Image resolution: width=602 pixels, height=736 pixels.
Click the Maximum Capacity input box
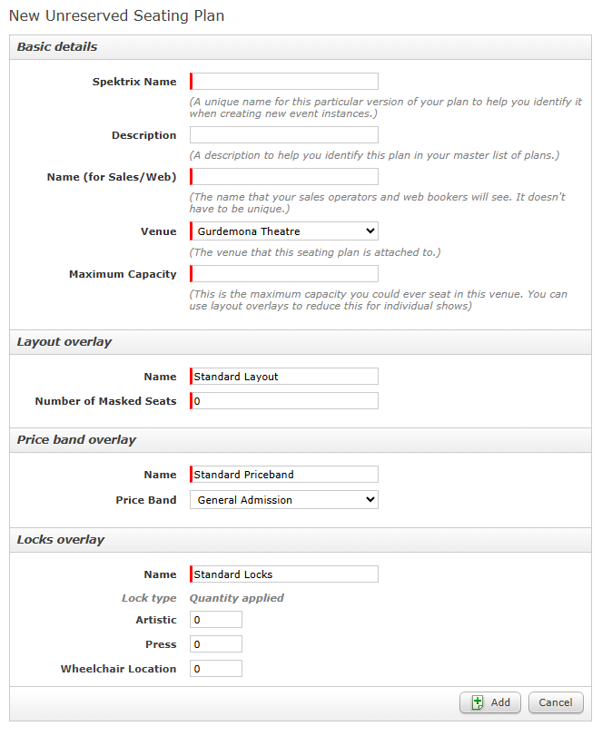(x=284, y=274)
